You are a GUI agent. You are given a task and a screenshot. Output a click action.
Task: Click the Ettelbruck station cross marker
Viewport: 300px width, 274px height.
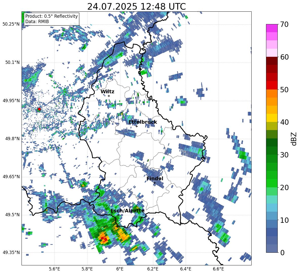click(x=137, y=126)
